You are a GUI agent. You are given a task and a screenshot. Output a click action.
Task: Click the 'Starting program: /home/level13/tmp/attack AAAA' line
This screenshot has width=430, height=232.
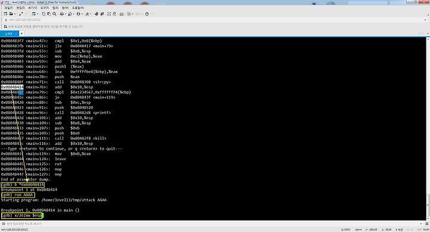tap(54, 200)
